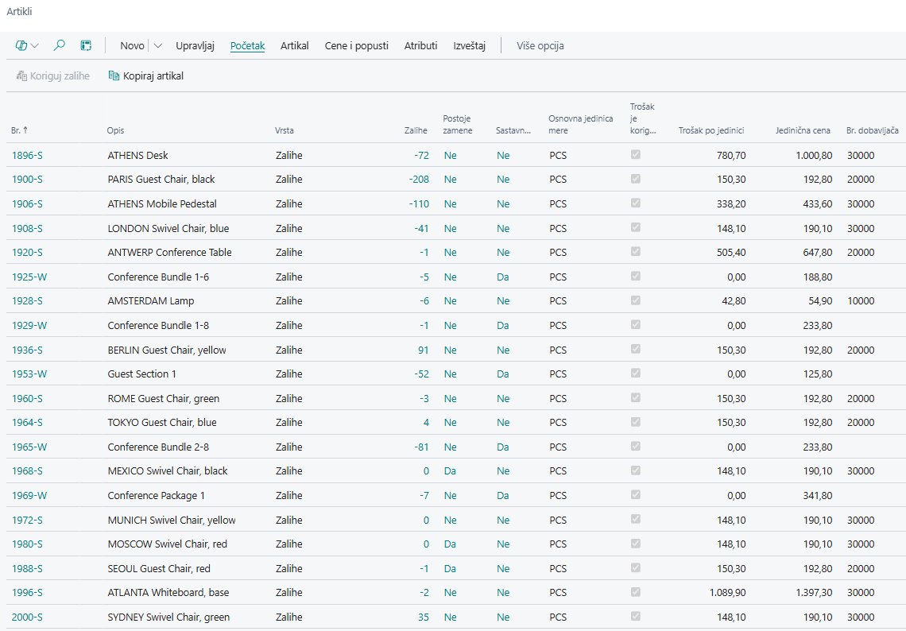This screenshot has height=631, width=906.
Task: Click the Koriguj zalihe icon
Action: pos(21,76)
